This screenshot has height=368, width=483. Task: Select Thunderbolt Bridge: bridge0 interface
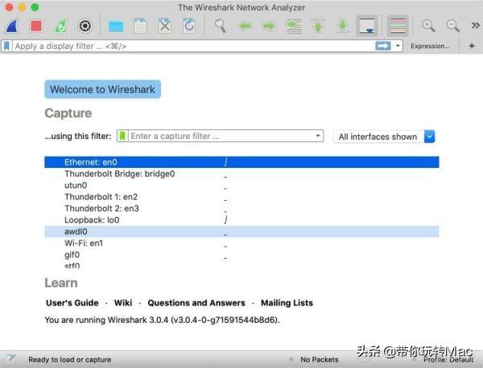tap(242, 174)
